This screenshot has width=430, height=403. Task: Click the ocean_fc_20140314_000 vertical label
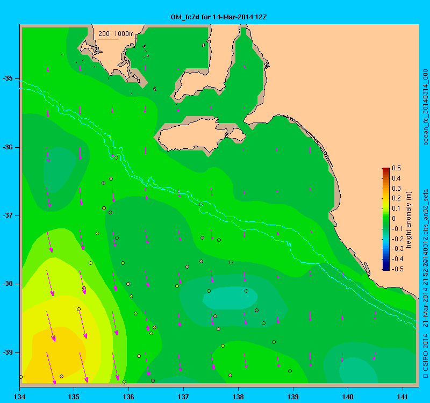click(x=426, y=107)
